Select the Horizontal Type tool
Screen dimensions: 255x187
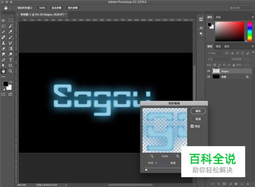point(11,60)
